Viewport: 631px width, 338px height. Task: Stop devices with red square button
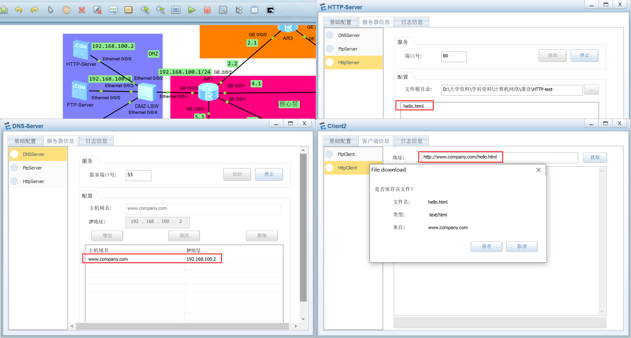click(207, 10)
